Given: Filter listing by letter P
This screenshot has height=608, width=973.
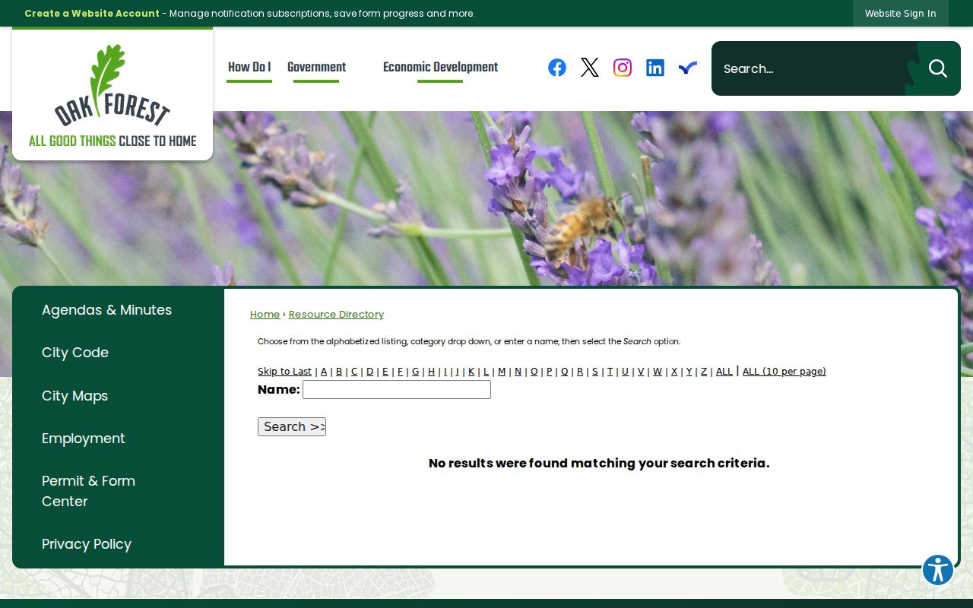Looking at the screenshot, I should click(550, 372).
